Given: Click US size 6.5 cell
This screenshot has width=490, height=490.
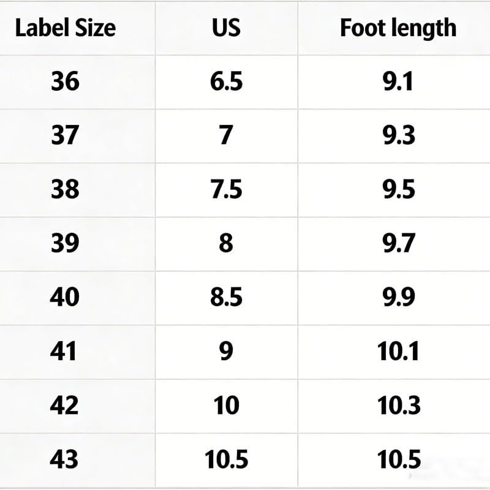Looking at the screenshot, I should click(x=226, y=81).
